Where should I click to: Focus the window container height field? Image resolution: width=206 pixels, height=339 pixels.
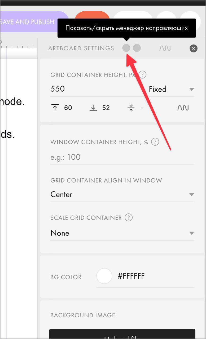[122, 157]
